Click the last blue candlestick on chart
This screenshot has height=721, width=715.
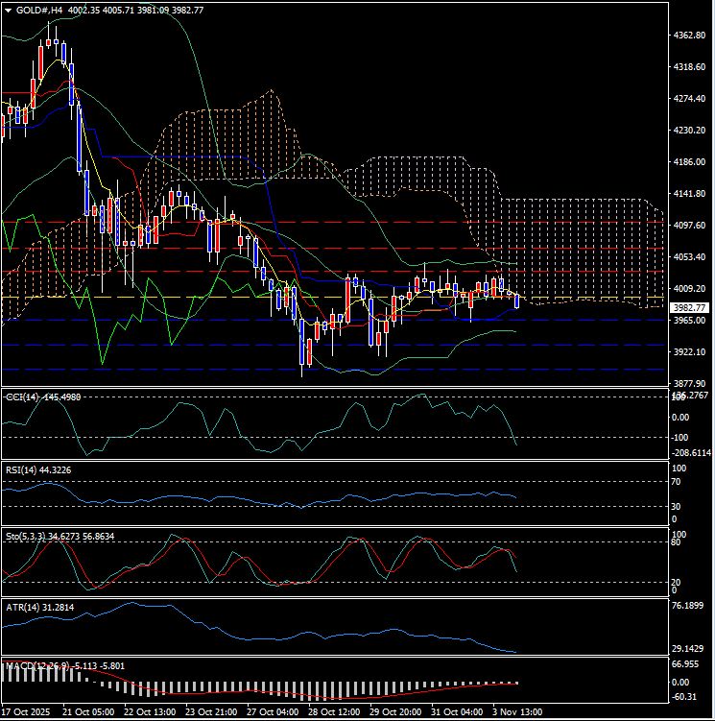point(517,301)
